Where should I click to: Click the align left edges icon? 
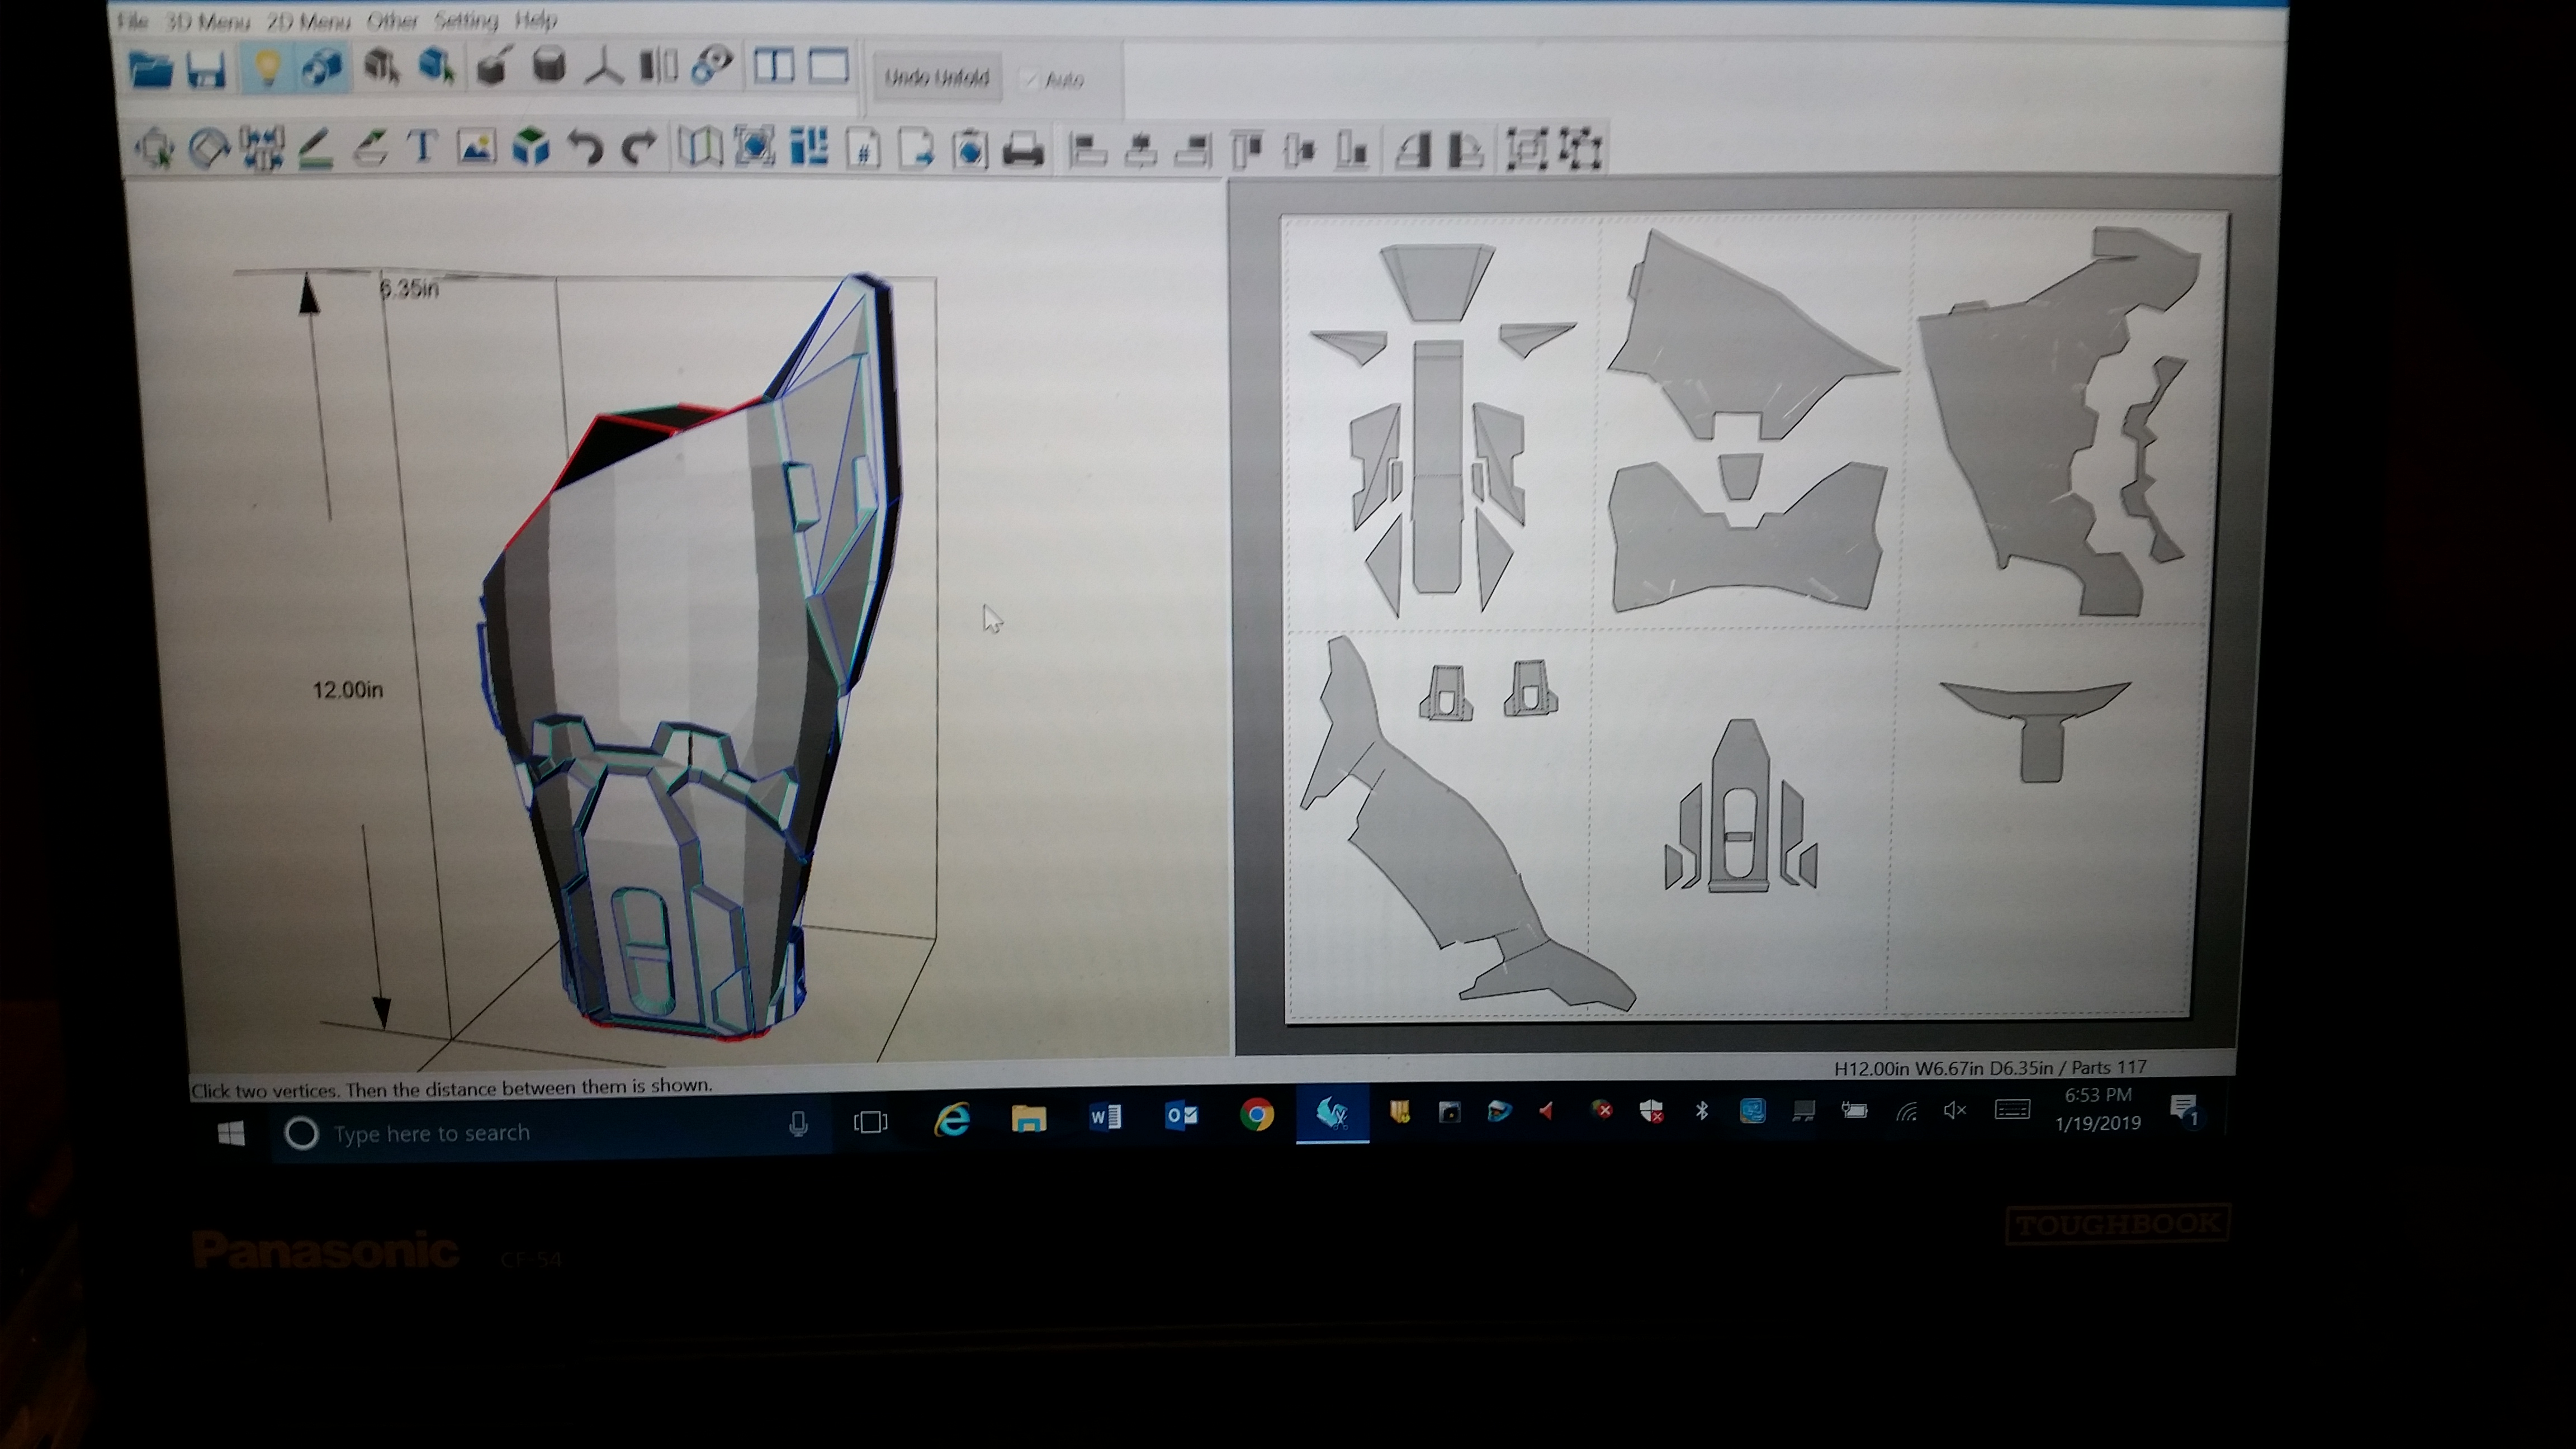pos(1087,150)
